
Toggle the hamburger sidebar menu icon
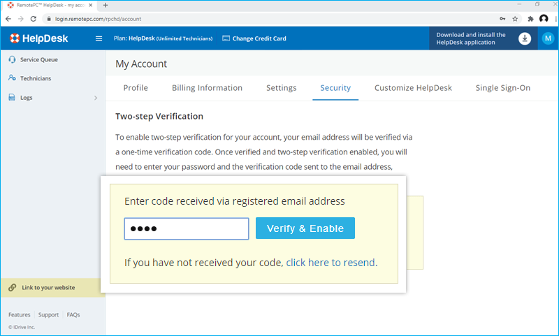tap(99, 38)
